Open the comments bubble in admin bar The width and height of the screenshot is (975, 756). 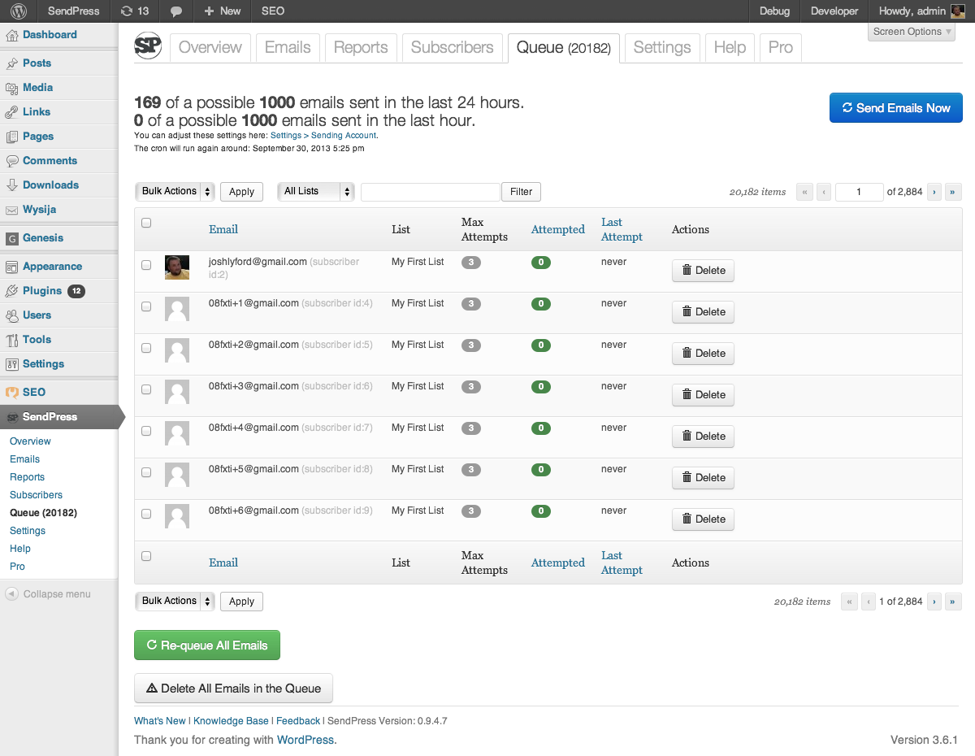176,11
